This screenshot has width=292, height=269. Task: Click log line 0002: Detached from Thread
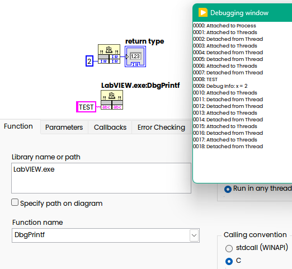228,39
